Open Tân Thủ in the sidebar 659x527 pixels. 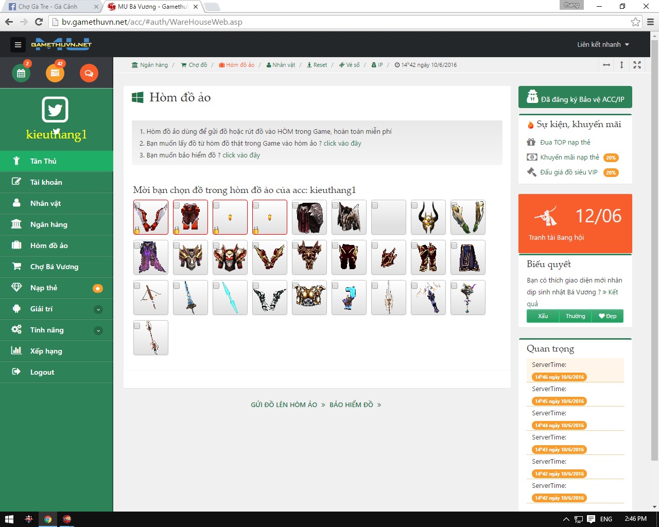[57, 161]
